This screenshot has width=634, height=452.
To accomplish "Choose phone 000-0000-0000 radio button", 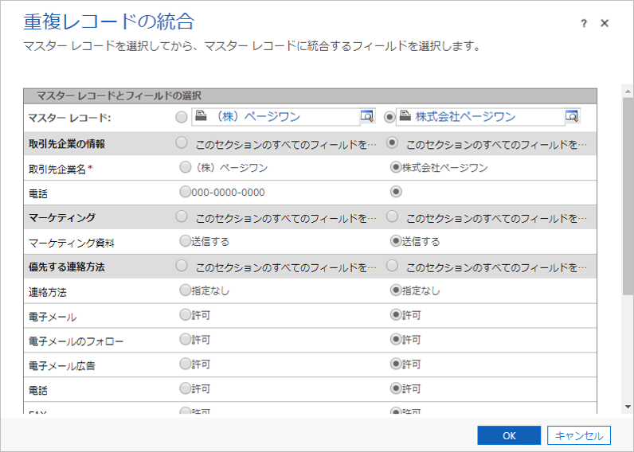I will point(186,192).
